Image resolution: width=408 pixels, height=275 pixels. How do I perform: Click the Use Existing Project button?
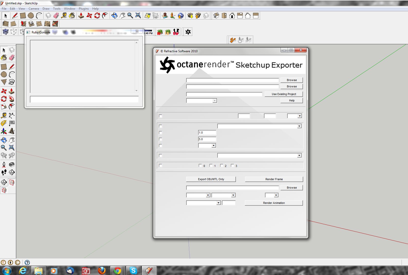pos(284,94)
